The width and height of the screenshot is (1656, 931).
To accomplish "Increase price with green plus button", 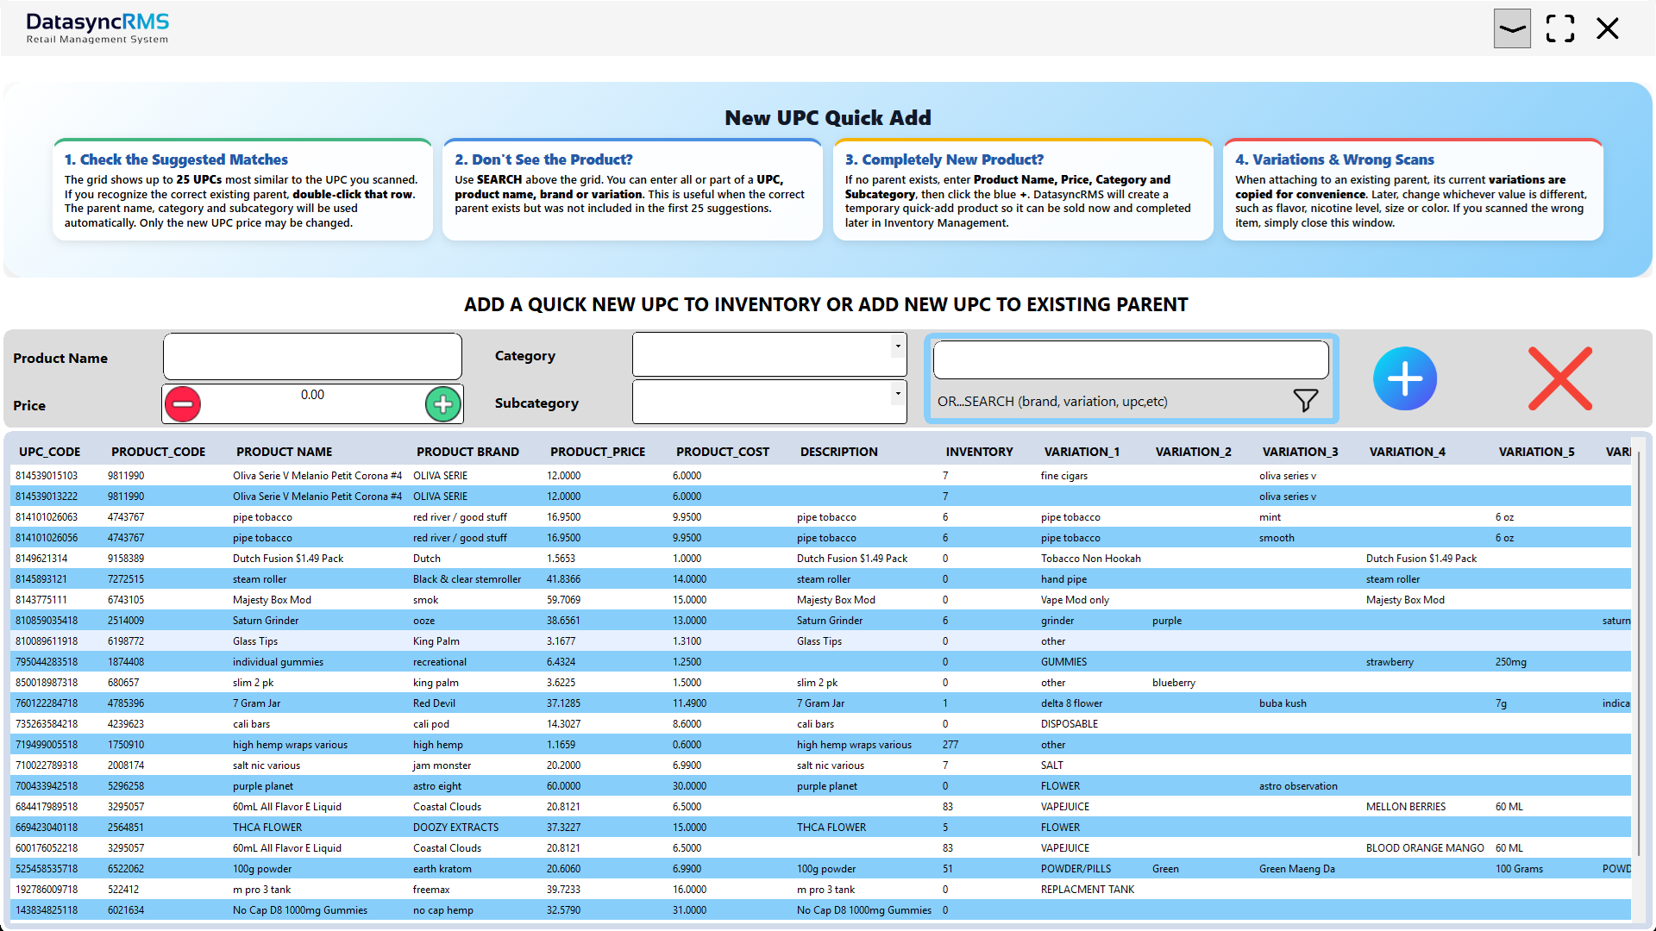I will click(x=442, y=403).
